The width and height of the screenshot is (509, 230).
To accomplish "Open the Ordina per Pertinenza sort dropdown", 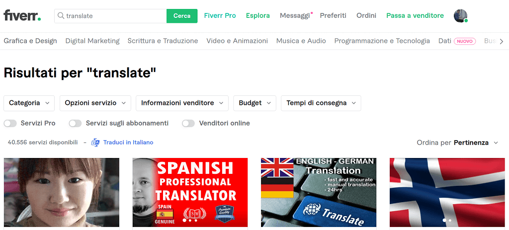I will 457,143.
